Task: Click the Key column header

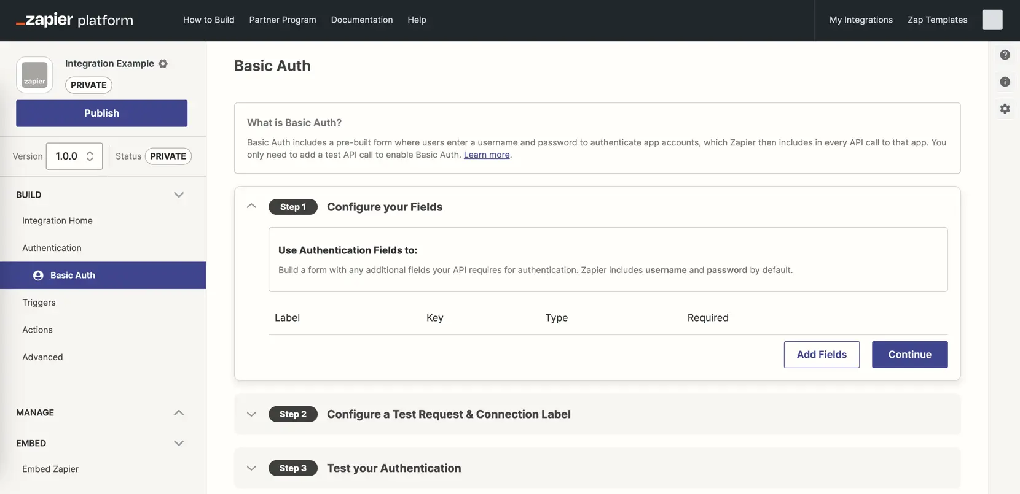Action: coord(435,318)
